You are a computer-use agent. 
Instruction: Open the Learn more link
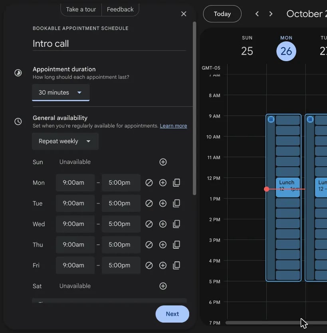click(173, 126)
